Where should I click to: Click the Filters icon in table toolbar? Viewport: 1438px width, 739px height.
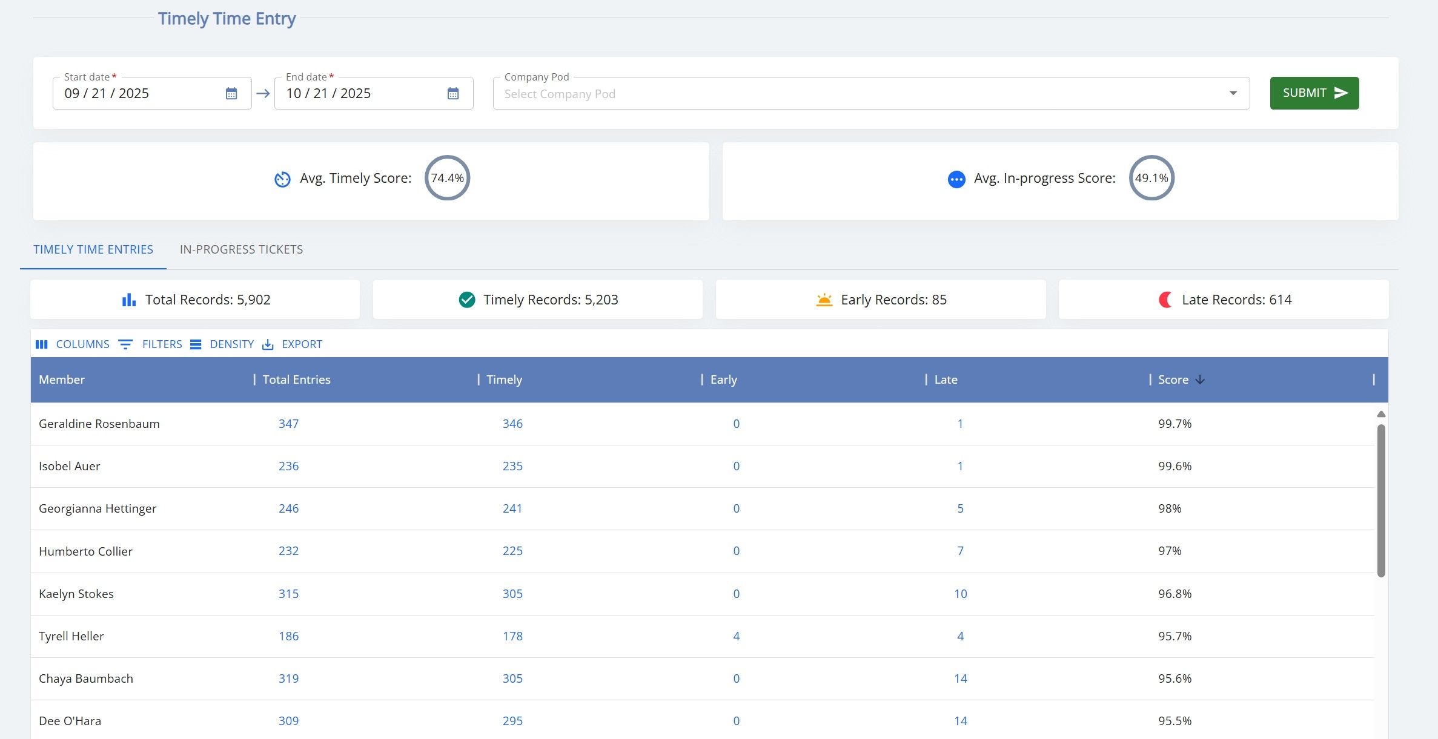[x=125, y=344]
